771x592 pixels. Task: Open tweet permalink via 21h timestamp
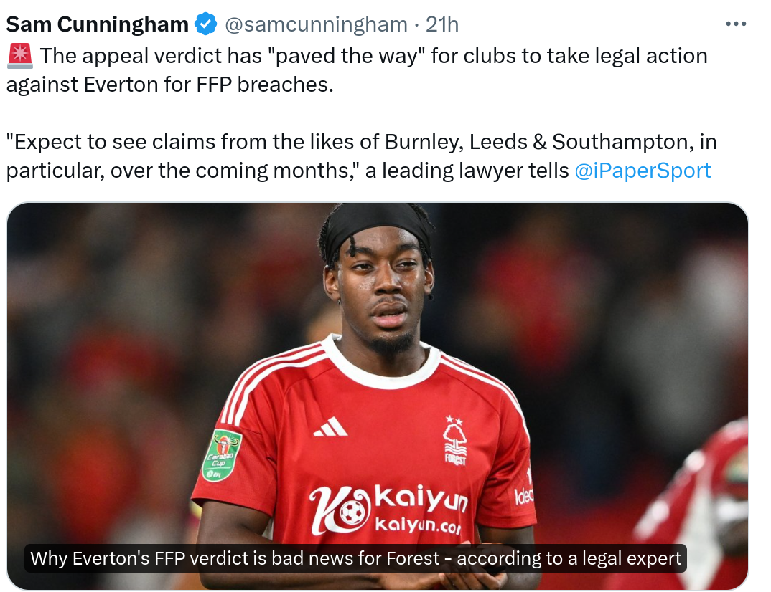(442, 24)
